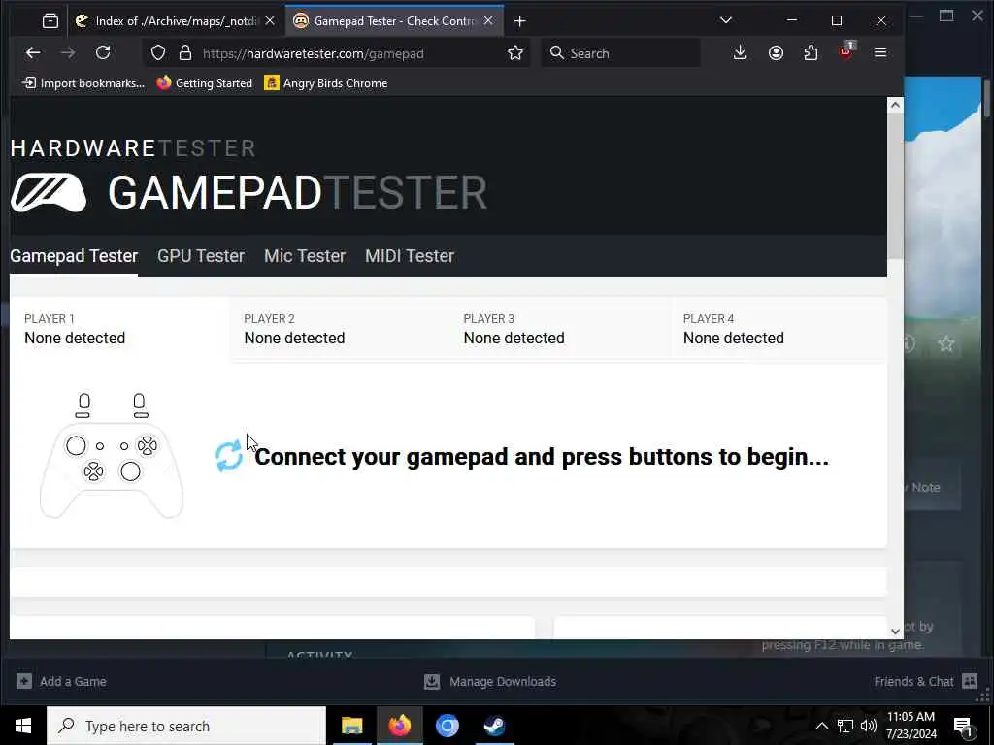Click the page vertical scrollbar thumb
994x745 pixels.
coord(895,185)
